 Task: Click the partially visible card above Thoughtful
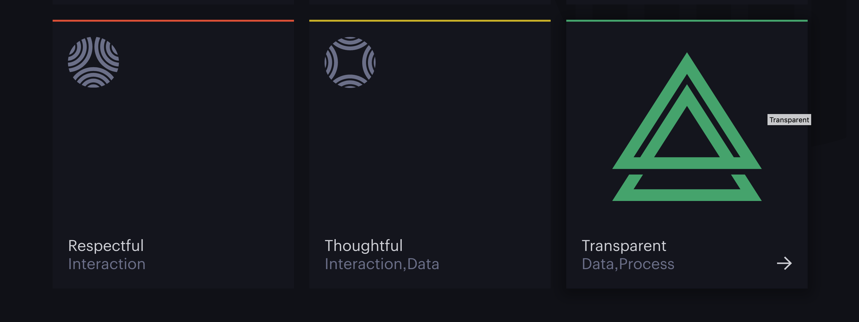[x=430, y=2]
